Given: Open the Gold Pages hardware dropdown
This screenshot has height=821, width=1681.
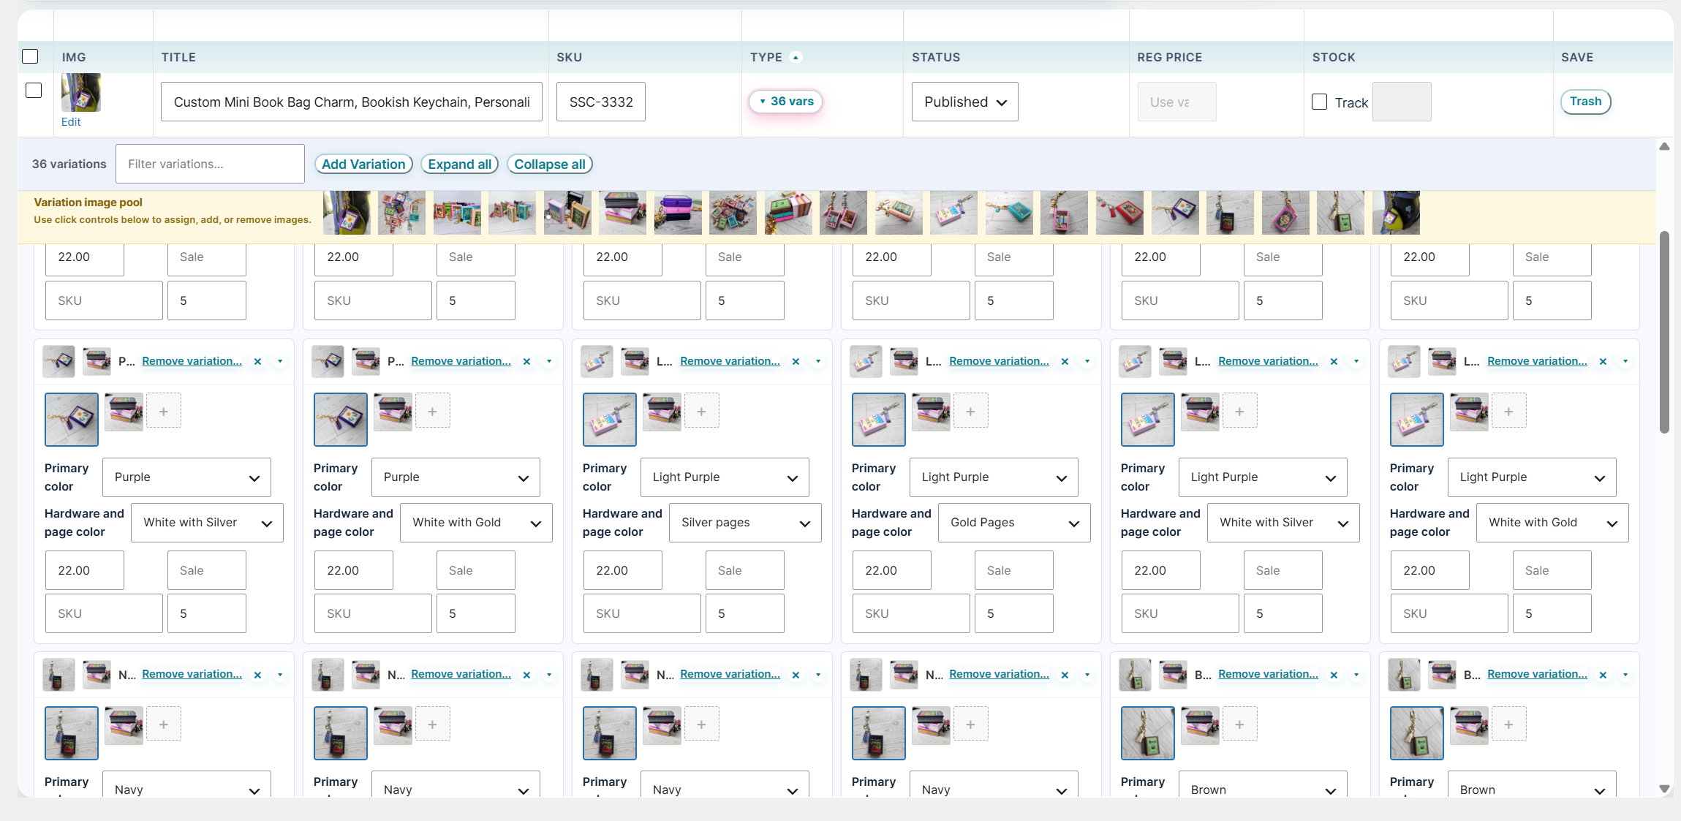Looking at the screenshot, I should 1014,523.
